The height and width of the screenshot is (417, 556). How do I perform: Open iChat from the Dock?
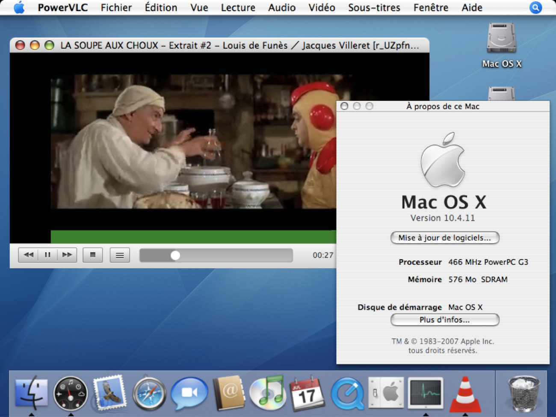point(189,393)
